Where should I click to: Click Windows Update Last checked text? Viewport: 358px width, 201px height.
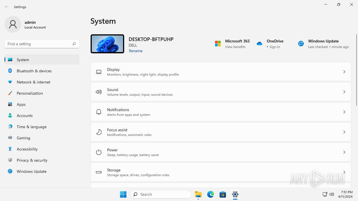pyautogui.click(x=328, y=47)
